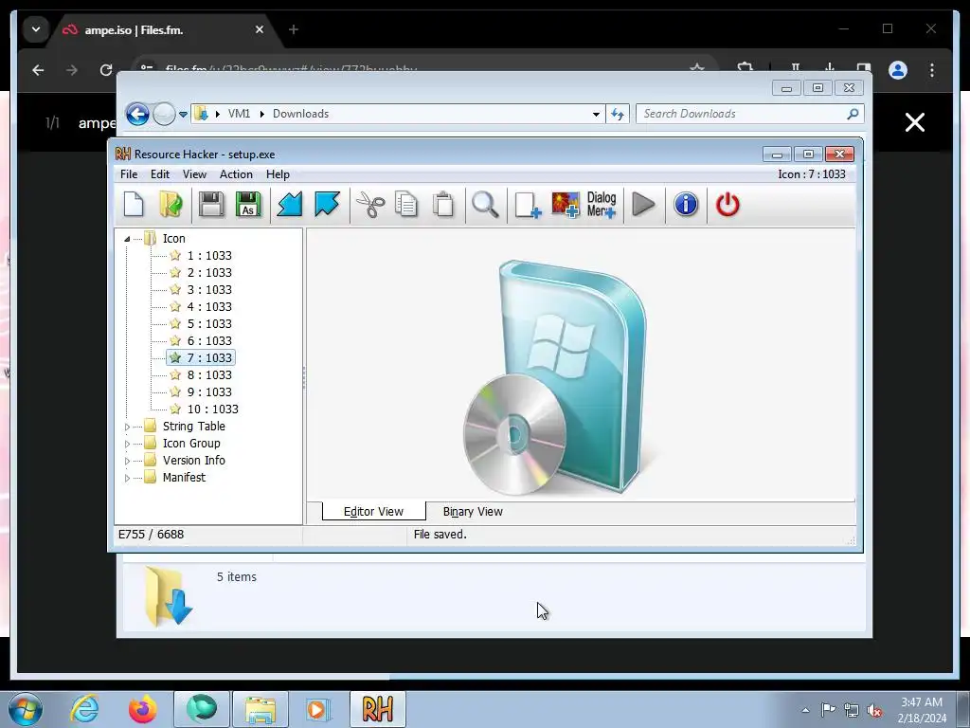The image size is (970, 728).
Task: Open the Dialog Merge toolbar item
Action: pyautogui.click(x=602, y=205)
